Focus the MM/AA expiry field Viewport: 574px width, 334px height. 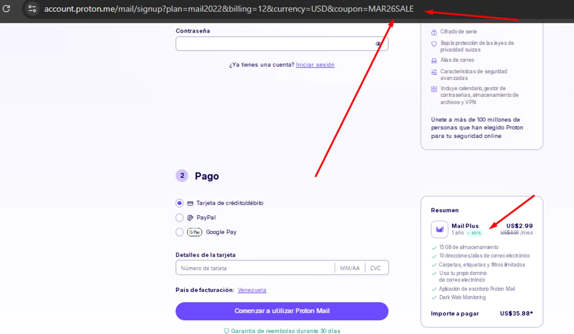(x=350, y=268)
